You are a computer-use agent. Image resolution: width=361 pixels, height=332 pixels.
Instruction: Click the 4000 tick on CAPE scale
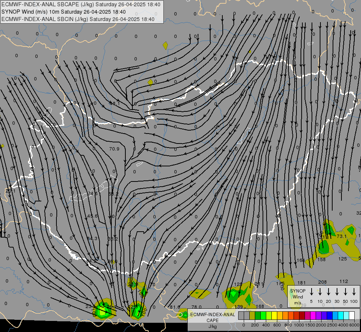[x=343, y=325]
